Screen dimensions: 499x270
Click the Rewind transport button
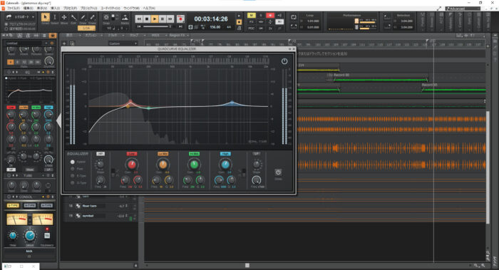point(139,19)
